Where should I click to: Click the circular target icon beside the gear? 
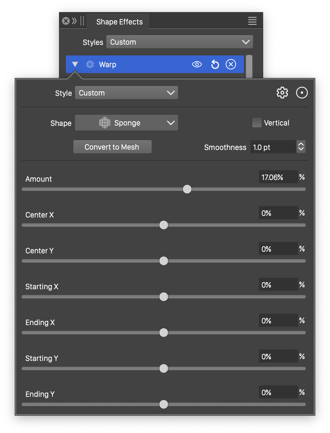[302, 93]
